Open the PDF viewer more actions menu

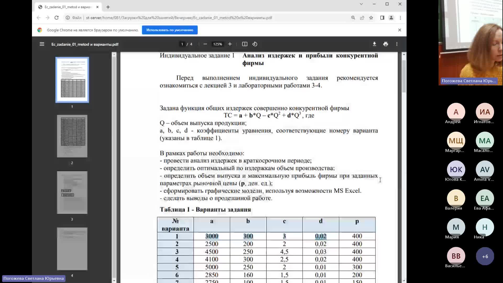tap(397, 44)
